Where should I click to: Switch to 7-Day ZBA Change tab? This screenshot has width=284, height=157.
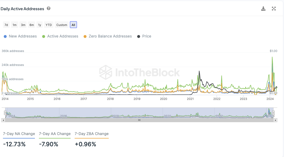click(92, 134)
